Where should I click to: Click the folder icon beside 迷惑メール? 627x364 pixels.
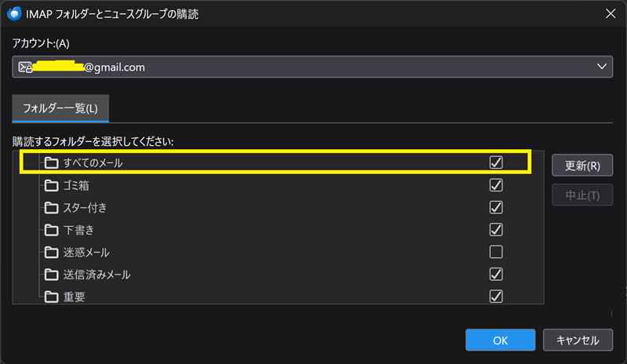pyautogui.click(x=51, y=253)
